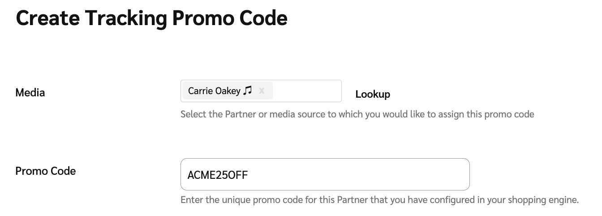Click the word Code in page title
Image resolution: width=602 pixels, height=216 pixels.
click(x=263, y=18)
